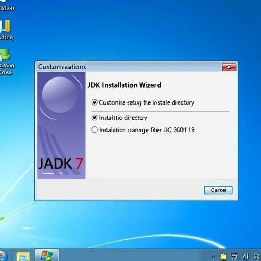The image size is (261, 261).
Task: Open the yellow desktop icon near the top
Action: pyautogui.click(x=5, y=27)
